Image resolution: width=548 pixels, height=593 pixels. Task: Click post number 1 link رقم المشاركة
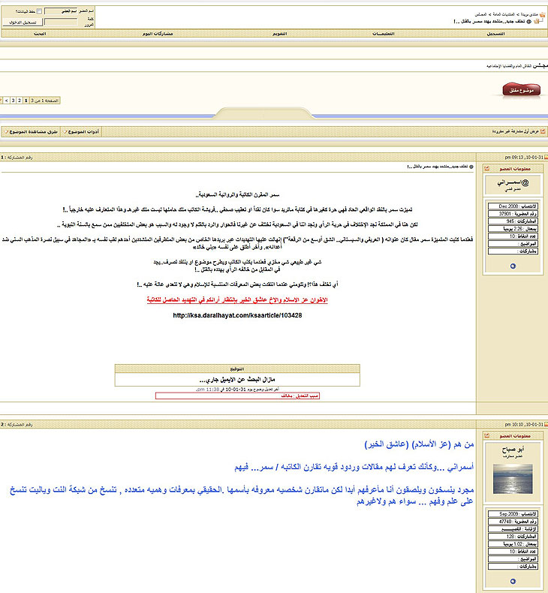(x=17, y=158)
